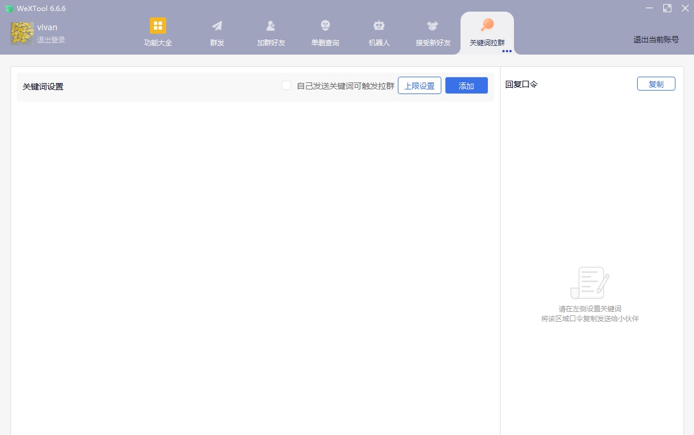Open the 单删查询 check tool
The height and width of the screenshot is (435, 694).
(x=325, y=32)
